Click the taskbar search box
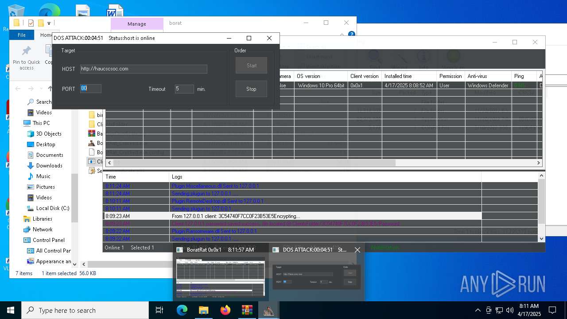Image resolution: width=567 pixels, height=319 pixels. (85, 310)
